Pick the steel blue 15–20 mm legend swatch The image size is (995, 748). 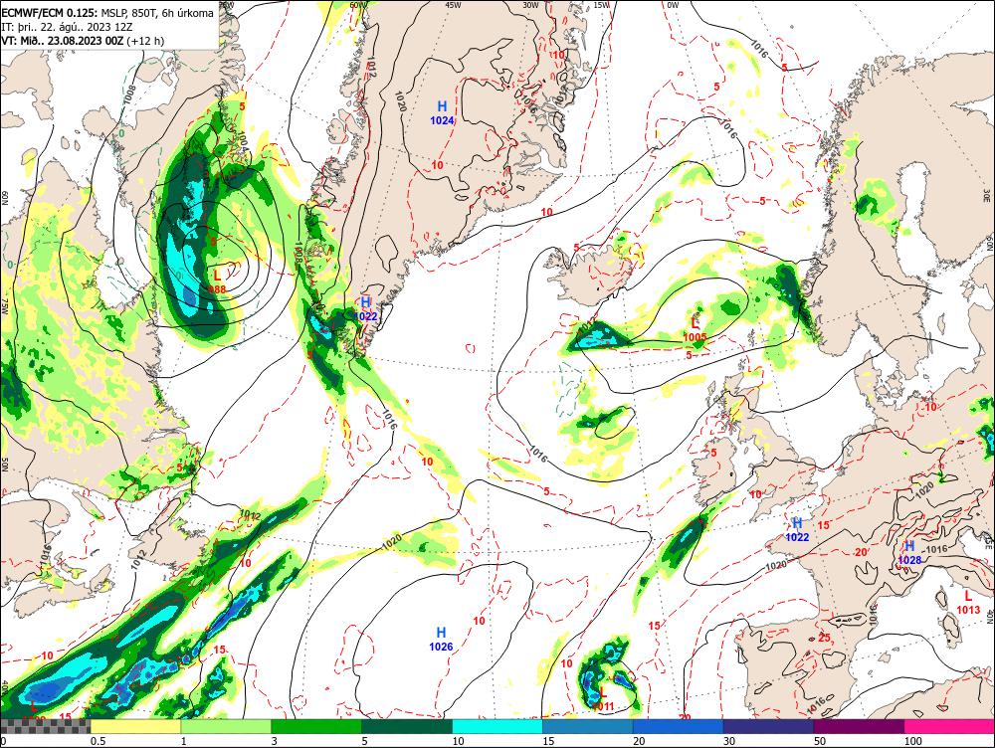tap(588, 726)
